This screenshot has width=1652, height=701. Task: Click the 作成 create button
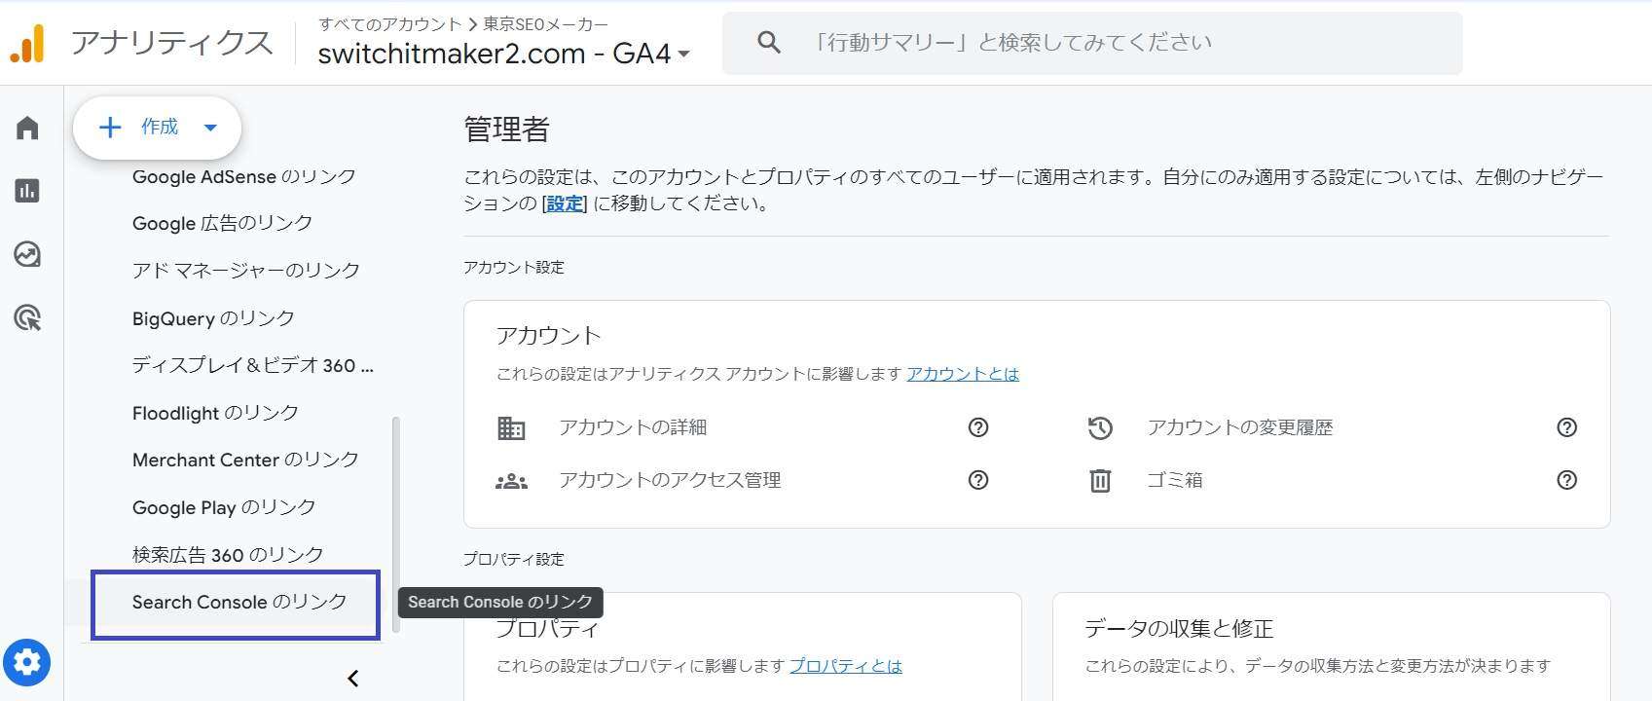click(x=157, y=128)
